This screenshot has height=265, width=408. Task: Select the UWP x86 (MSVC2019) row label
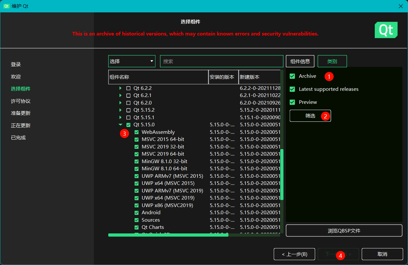(168, 205)
